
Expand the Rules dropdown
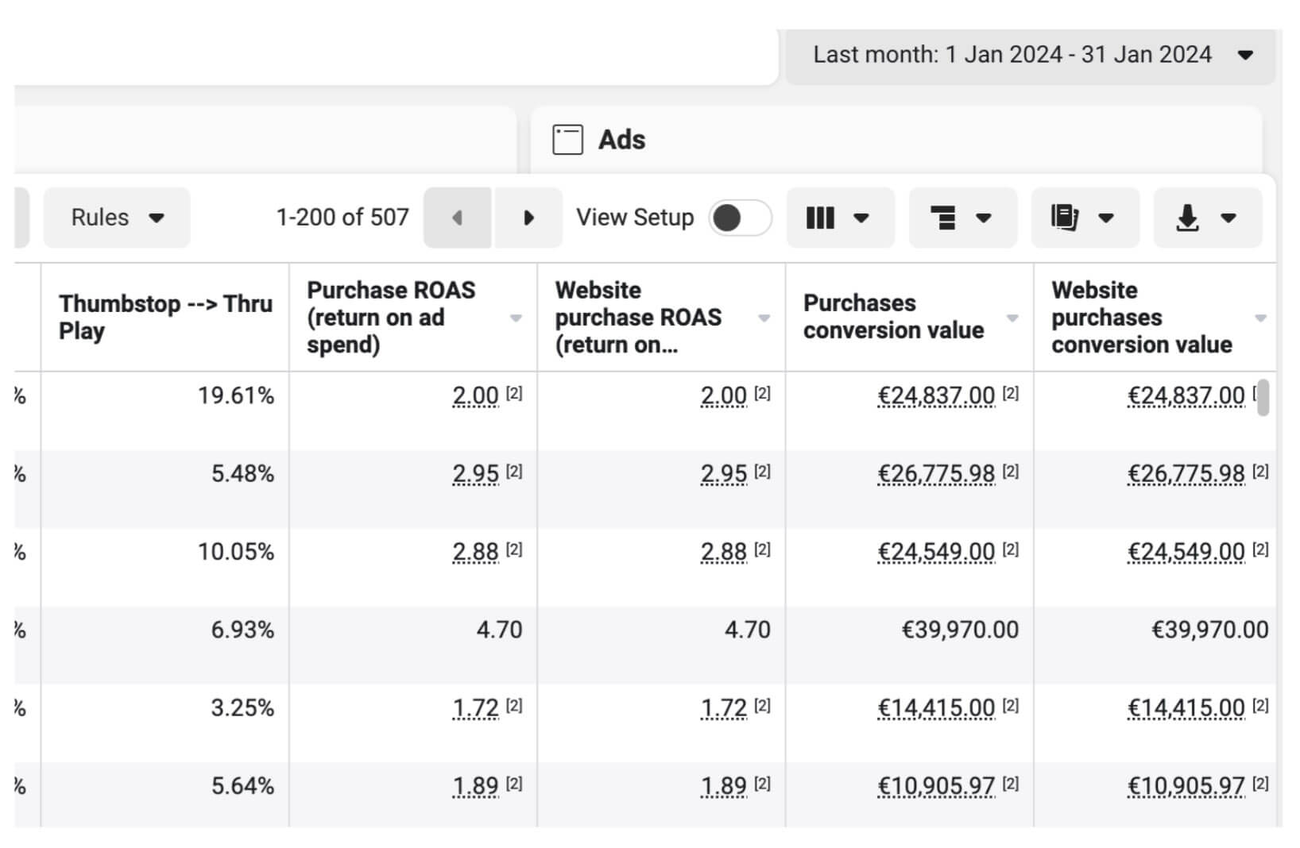click(117, 218)
